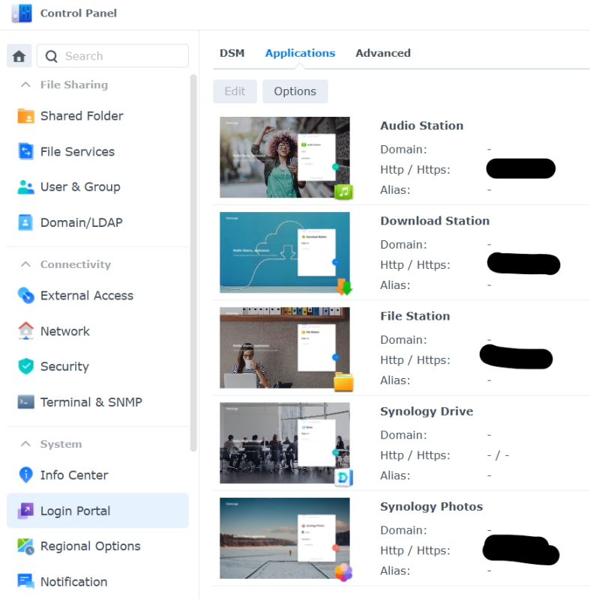Select the Audio Station preview thumbnail
The width and height of the screenshot is (590, 599).
click(284, 157)
